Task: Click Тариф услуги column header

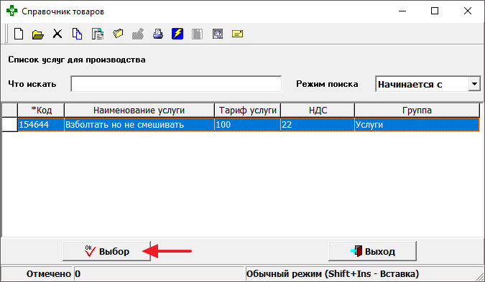Action: point(247,111)
